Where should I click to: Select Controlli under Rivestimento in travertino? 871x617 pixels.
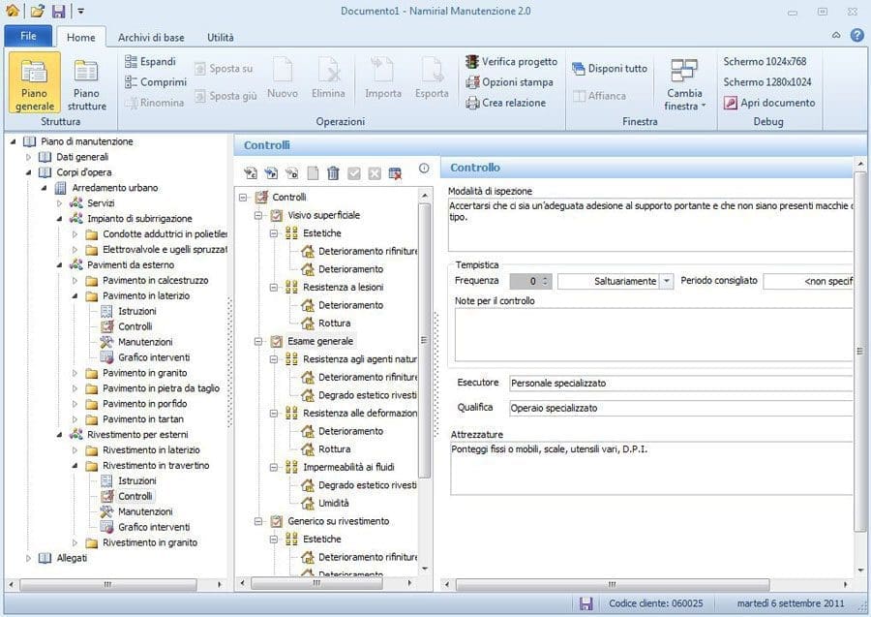133,496
